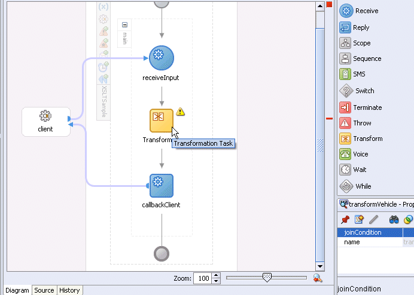The height and width of the screenshot is (295, 414).
Task: Collapse the main scope with minus box
Action: pyautogui.click(x=124, y=24)
